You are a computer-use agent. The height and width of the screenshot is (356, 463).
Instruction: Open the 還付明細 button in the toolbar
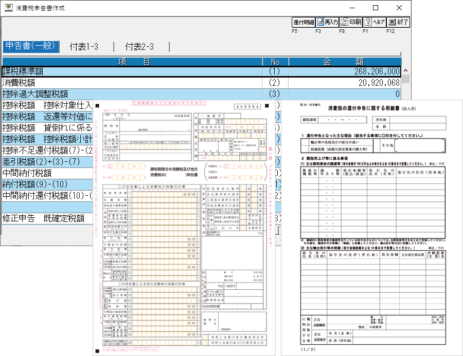(304, 22)
